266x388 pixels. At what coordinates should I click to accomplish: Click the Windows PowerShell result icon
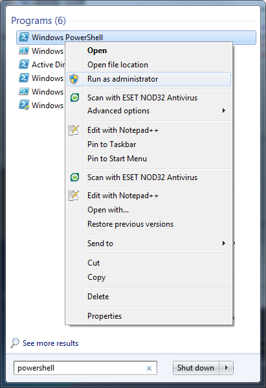[x=24, y=37]
